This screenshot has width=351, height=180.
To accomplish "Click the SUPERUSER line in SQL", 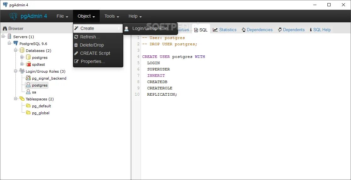I will tap(159, 69).
